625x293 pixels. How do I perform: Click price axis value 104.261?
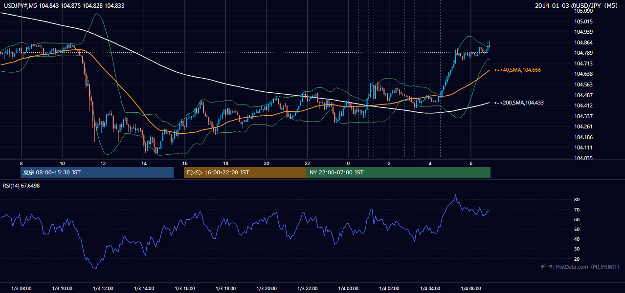[x=584, y=126]
